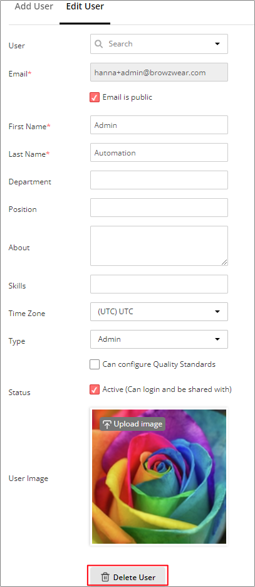Click the rainbow rose user image
This screenshot has width=255, height=587.
159,477
